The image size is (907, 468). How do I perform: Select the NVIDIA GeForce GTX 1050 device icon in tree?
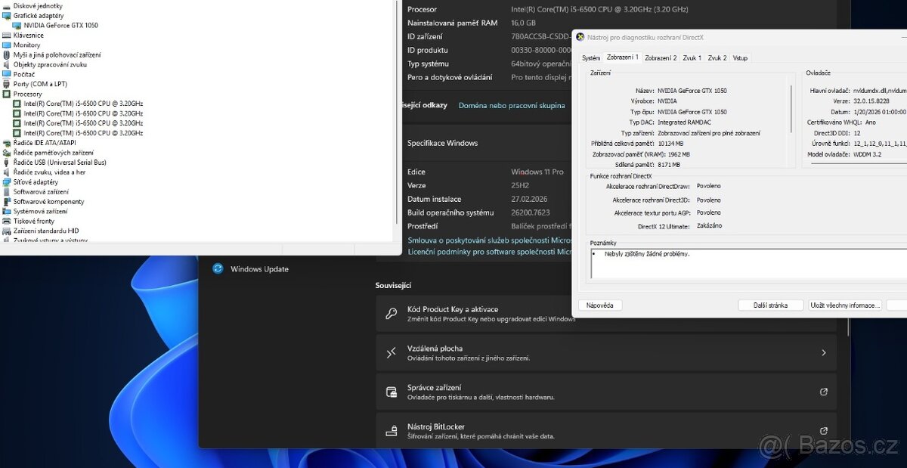(17, 26)
